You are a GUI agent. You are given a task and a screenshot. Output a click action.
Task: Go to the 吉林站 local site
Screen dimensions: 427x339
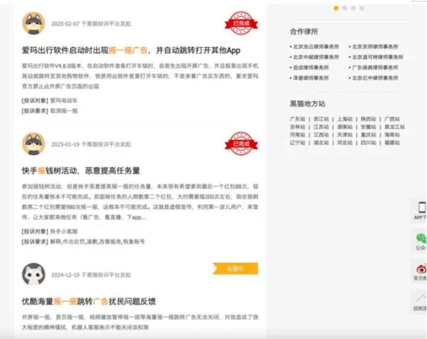click(x=297, y=127)
